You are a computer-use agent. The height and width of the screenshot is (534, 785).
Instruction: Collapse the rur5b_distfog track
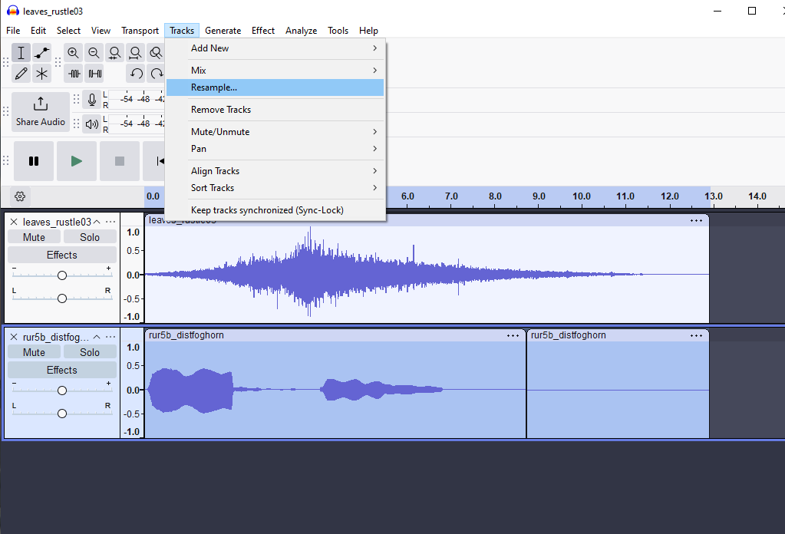pos(97,337)
